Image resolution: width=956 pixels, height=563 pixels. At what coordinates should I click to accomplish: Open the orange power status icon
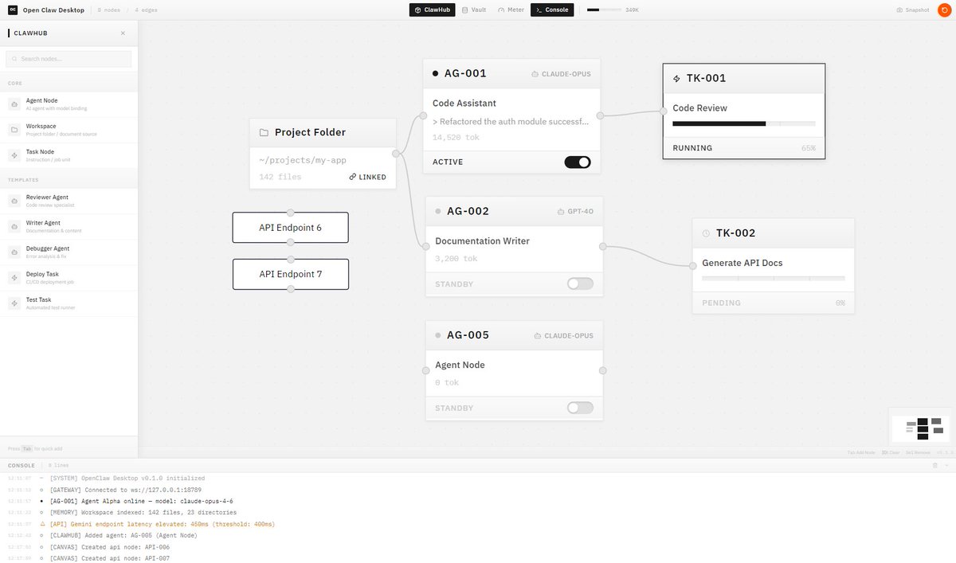(x=943, y=10)
